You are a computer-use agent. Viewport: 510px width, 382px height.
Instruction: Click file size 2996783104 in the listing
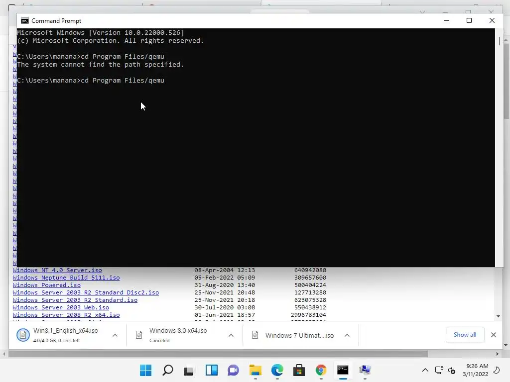(308, 315)
